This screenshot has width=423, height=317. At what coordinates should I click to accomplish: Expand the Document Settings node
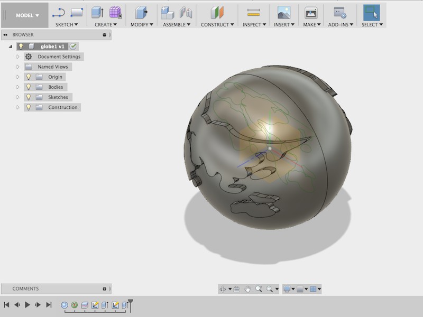(18, 57)
